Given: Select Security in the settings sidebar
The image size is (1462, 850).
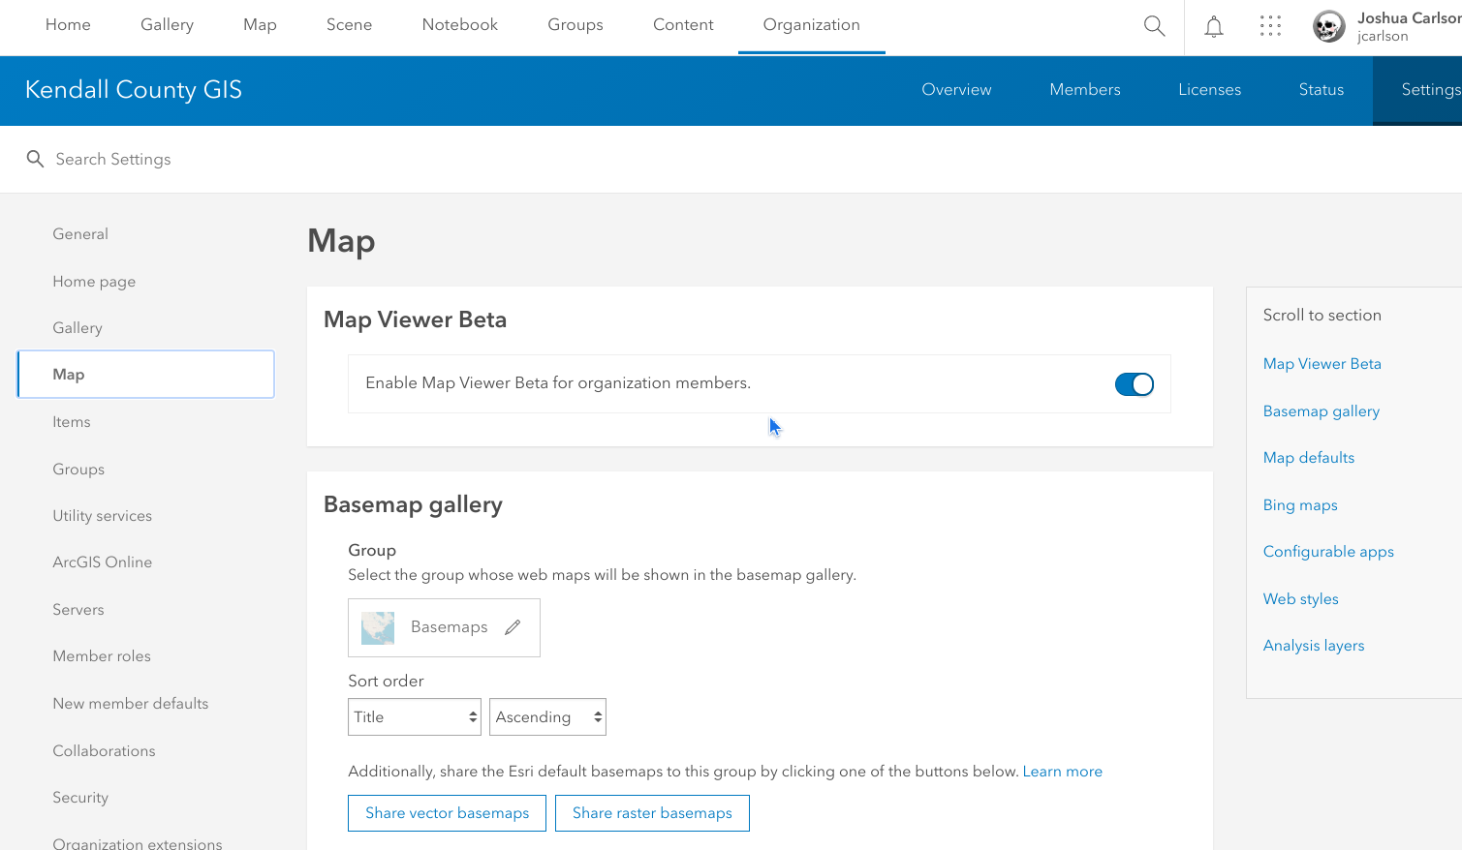Looking at the screenshot, I should point(80,797).
